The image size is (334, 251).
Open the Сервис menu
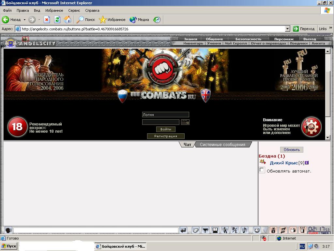(x=74, y=10)
